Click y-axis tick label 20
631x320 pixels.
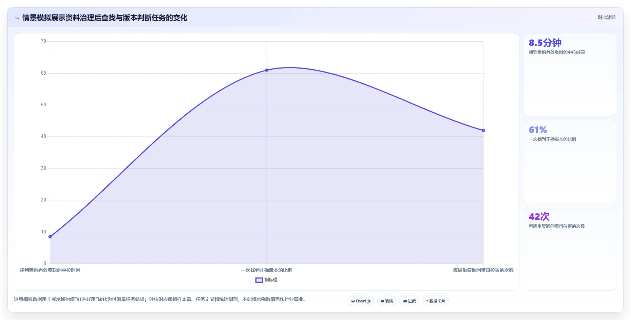43,200
